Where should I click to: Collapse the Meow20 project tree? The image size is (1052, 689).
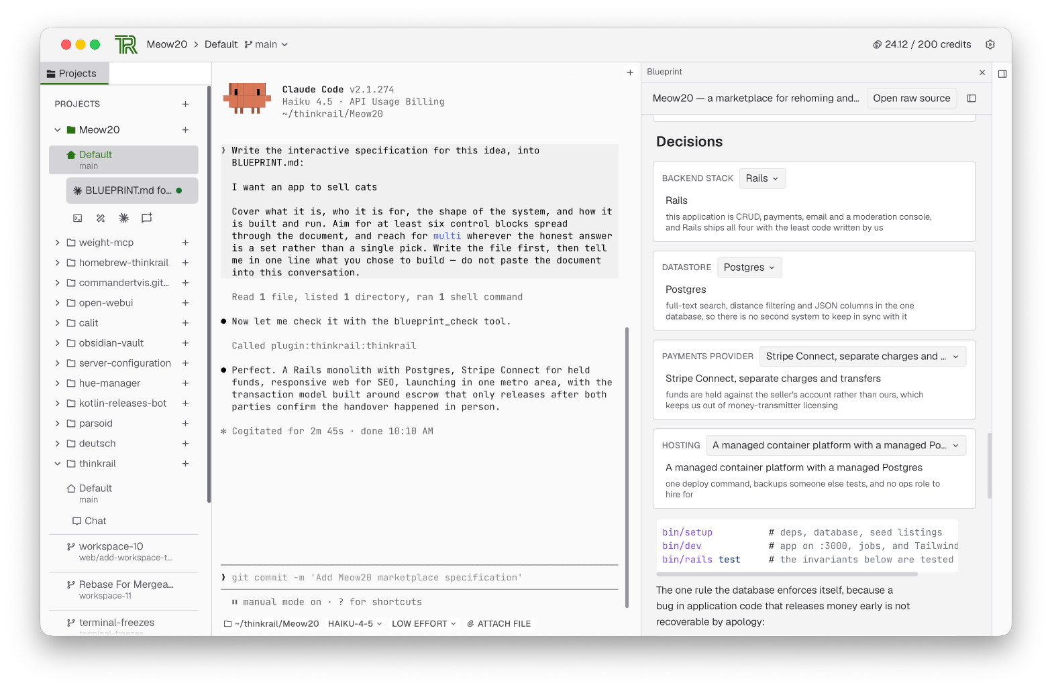coord(58,130)
